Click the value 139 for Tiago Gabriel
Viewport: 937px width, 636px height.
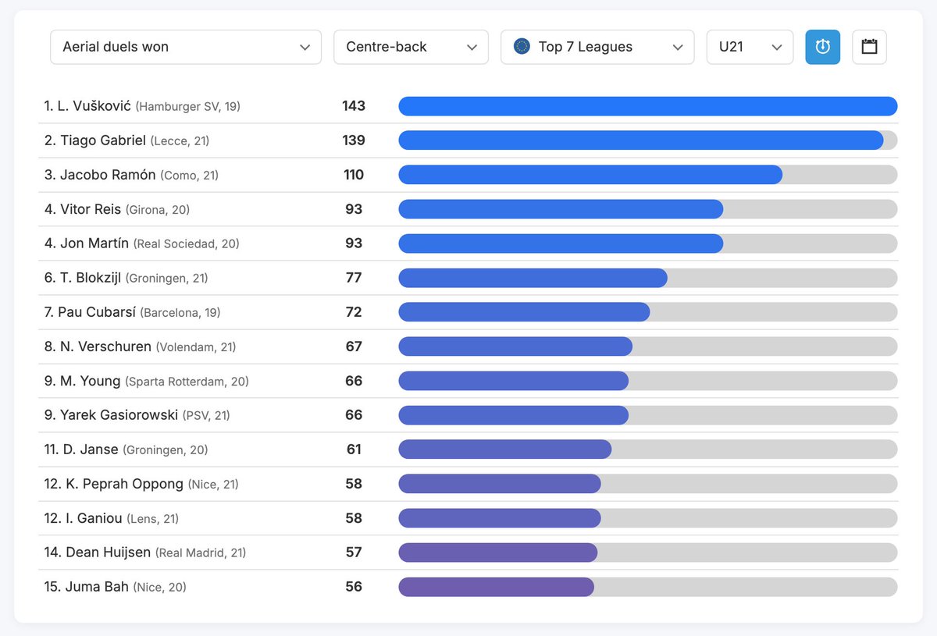[x=354, y=140]
